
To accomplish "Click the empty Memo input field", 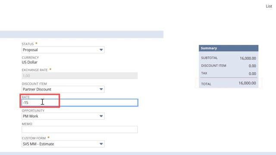I will coord(80,130).
